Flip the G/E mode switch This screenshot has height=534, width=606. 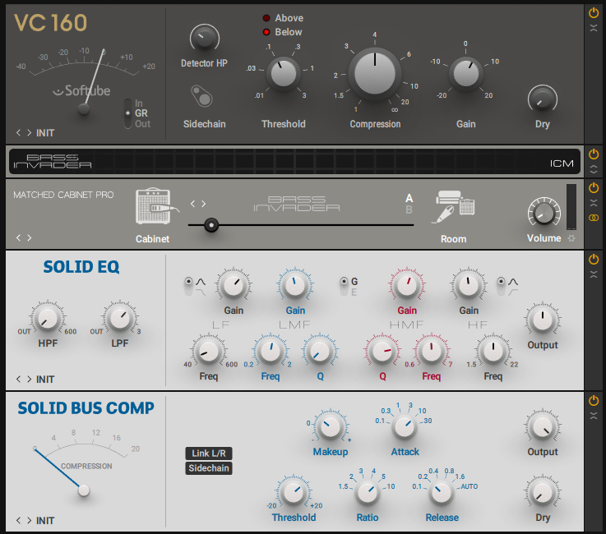[x=344, y=286]
